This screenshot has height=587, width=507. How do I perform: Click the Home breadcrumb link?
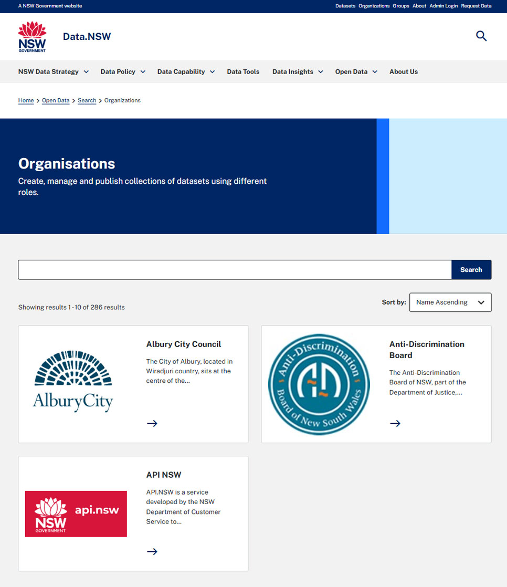(26, 100)
